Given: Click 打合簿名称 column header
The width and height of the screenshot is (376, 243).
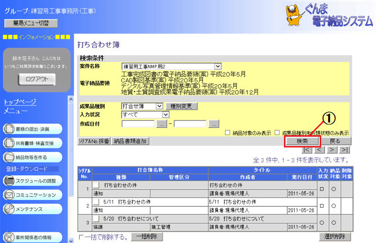Looking at the screenshot, I should 150,170.
